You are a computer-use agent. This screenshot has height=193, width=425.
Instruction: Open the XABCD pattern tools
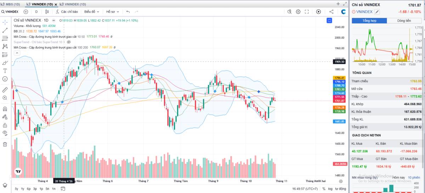(5, 46)
